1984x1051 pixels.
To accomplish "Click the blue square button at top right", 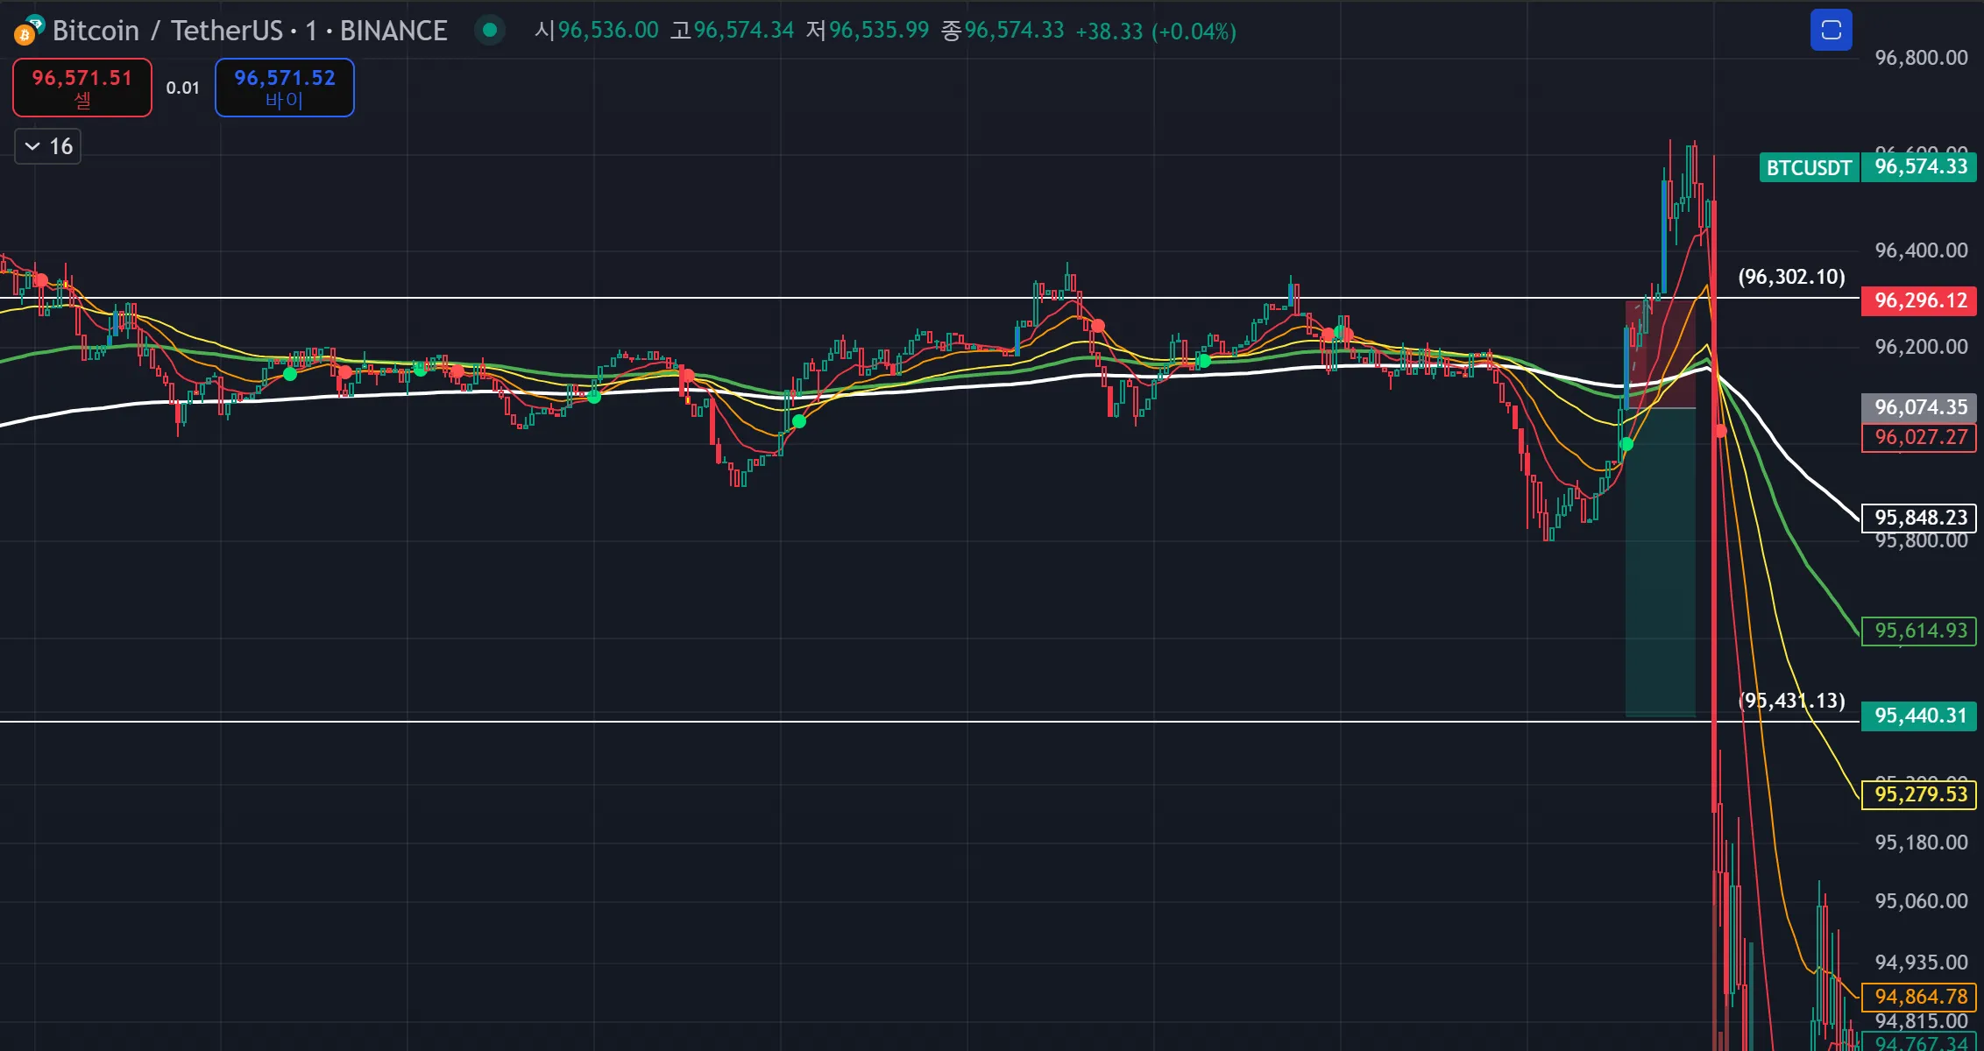I will (x=1831, y=31).
